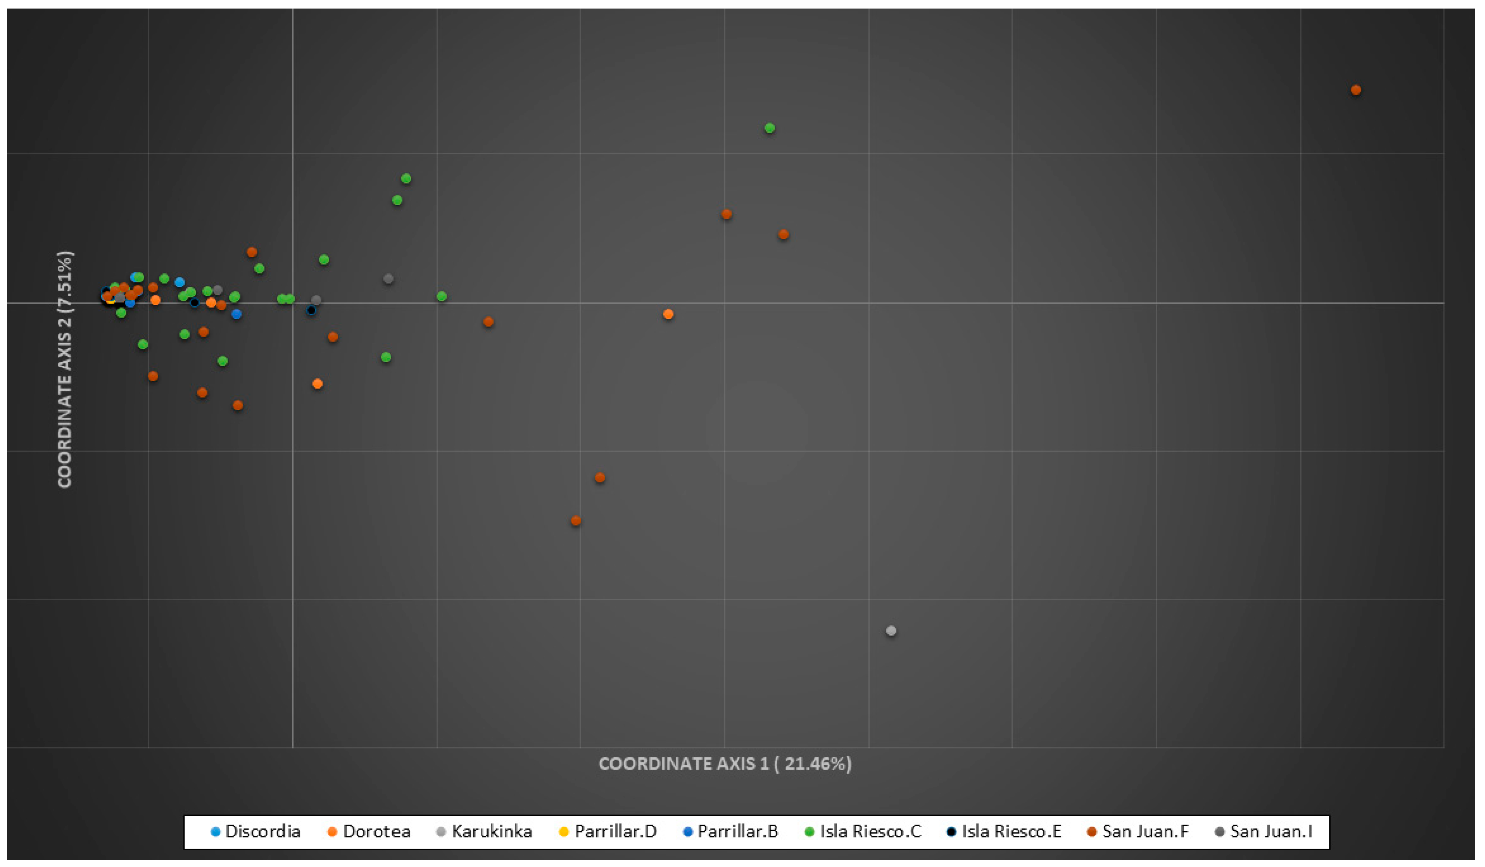Click the San Juan.F brown legend marker
1485x867 pixels.
(x=1091, y=832)
